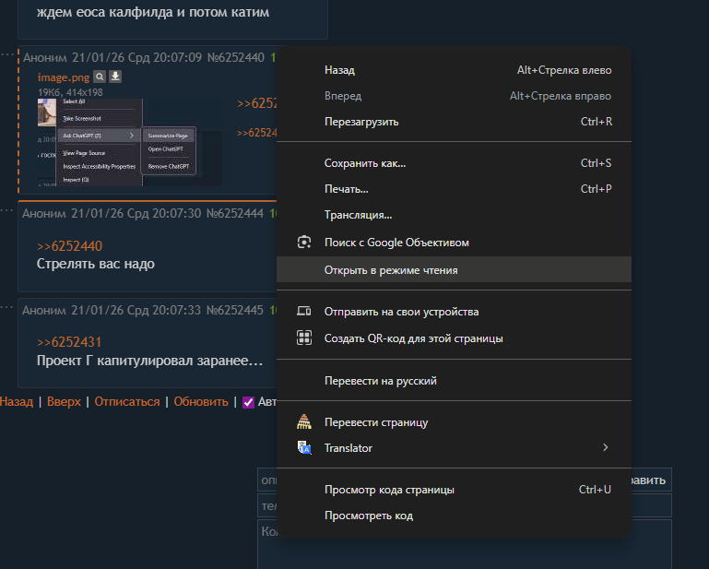Image resolution: width=709 pixels, height=569 pixels.
Task: Choose 'Печать...' menu entry
Action: point(454,189)
